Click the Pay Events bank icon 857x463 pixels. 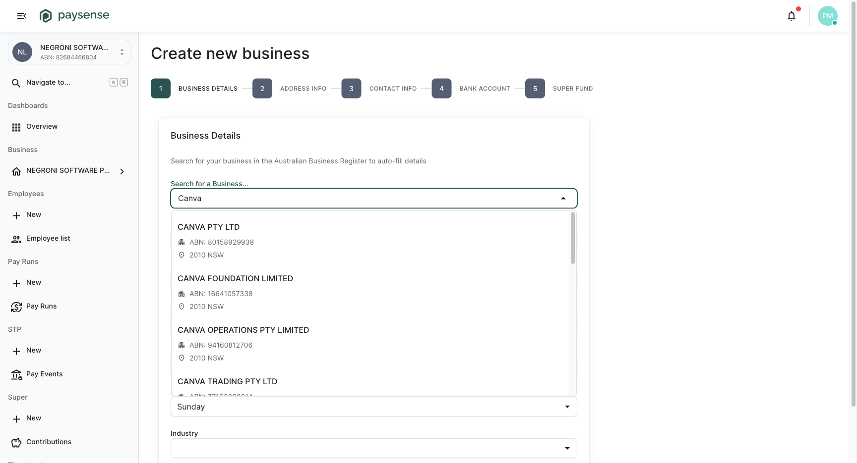click(16, 375)
